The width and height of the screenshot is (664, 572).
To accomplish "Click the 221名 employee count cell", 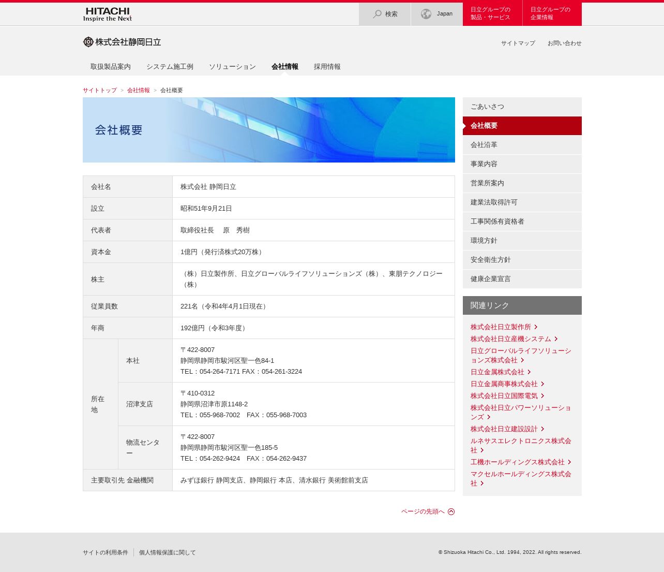I will coord(313,306).
